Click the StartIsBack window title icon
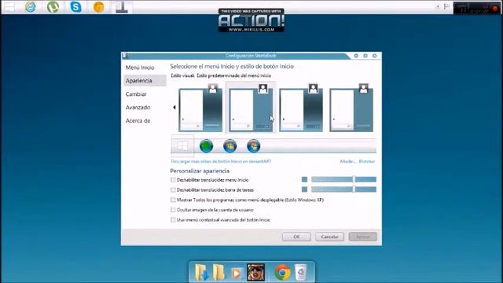The height and width of the screenshot is (283, 503). pos(125,56)
